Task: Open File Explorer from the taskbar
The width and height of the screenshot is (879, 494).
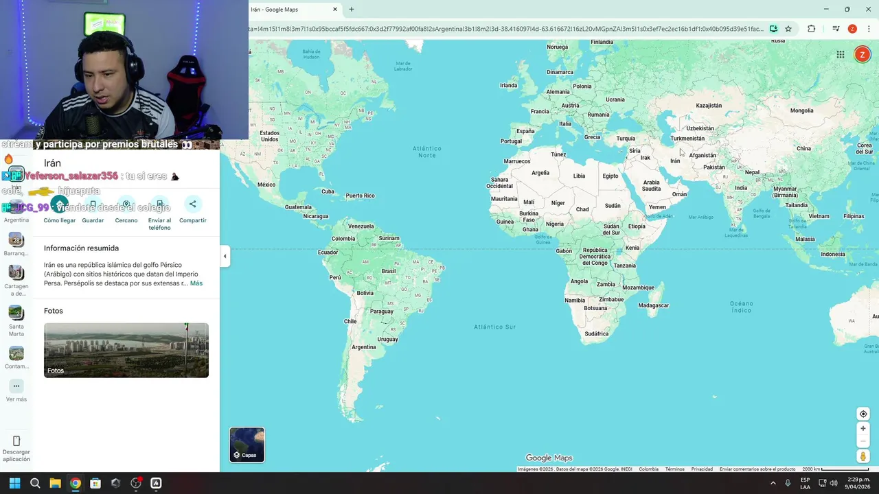Action: click(x=55, y=483)
